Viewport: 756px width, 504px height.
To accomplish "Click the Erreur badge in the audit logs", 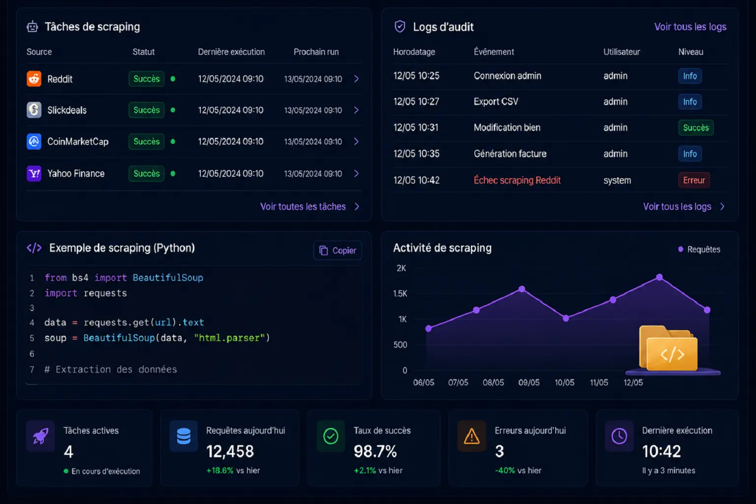I will (x=693, y=180).
